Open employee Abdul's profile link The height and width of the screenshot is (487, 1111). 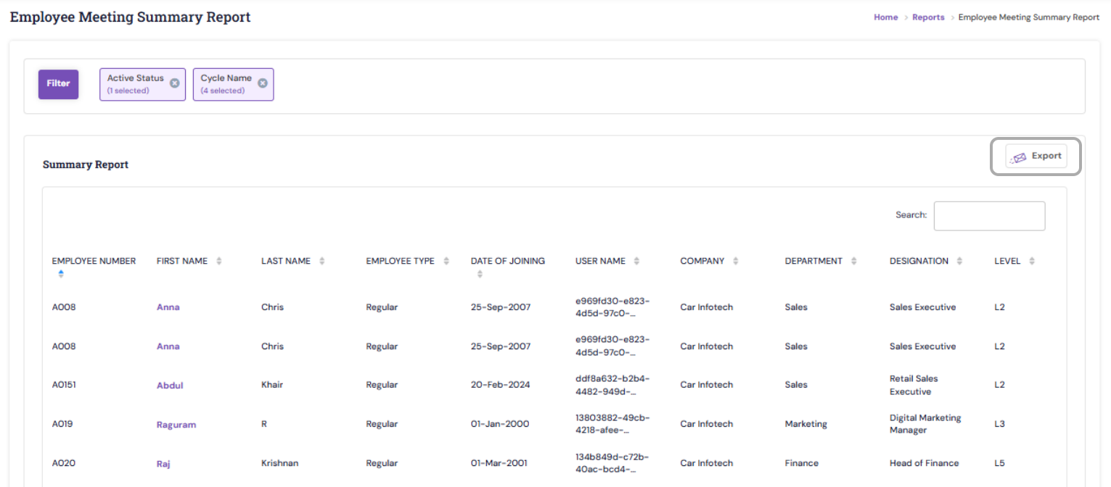click(x=170, y=386)
